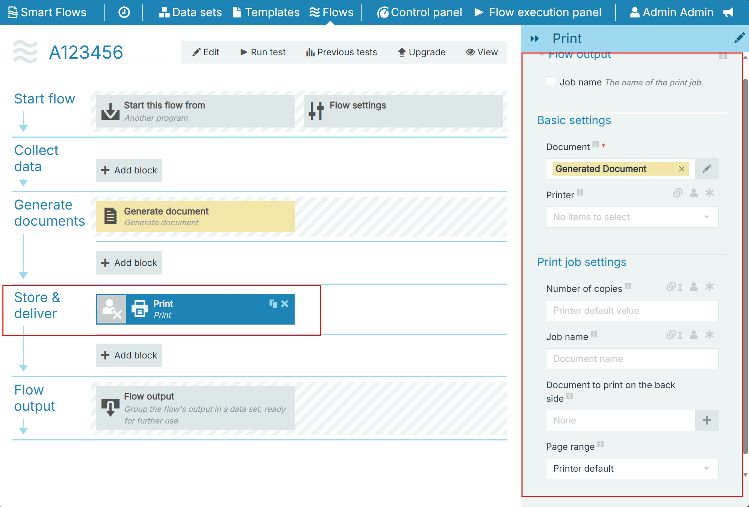This screenshot has width=749, height=507.
Task: Open the Flow execution panel
Action: [537, 12]
